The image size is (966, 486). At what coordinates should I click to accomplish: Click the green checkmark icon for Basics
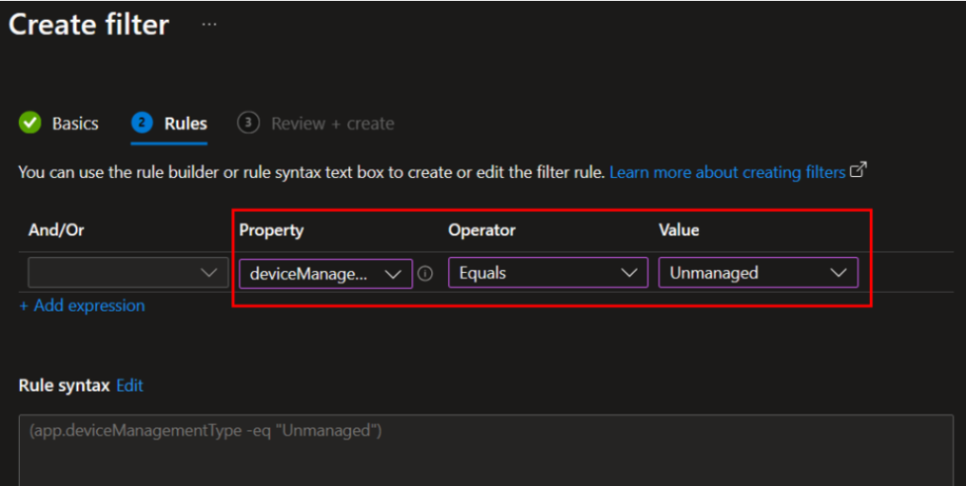tap(30, 123)
